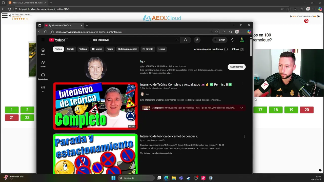Go back in the YouTube browser window

39,32
